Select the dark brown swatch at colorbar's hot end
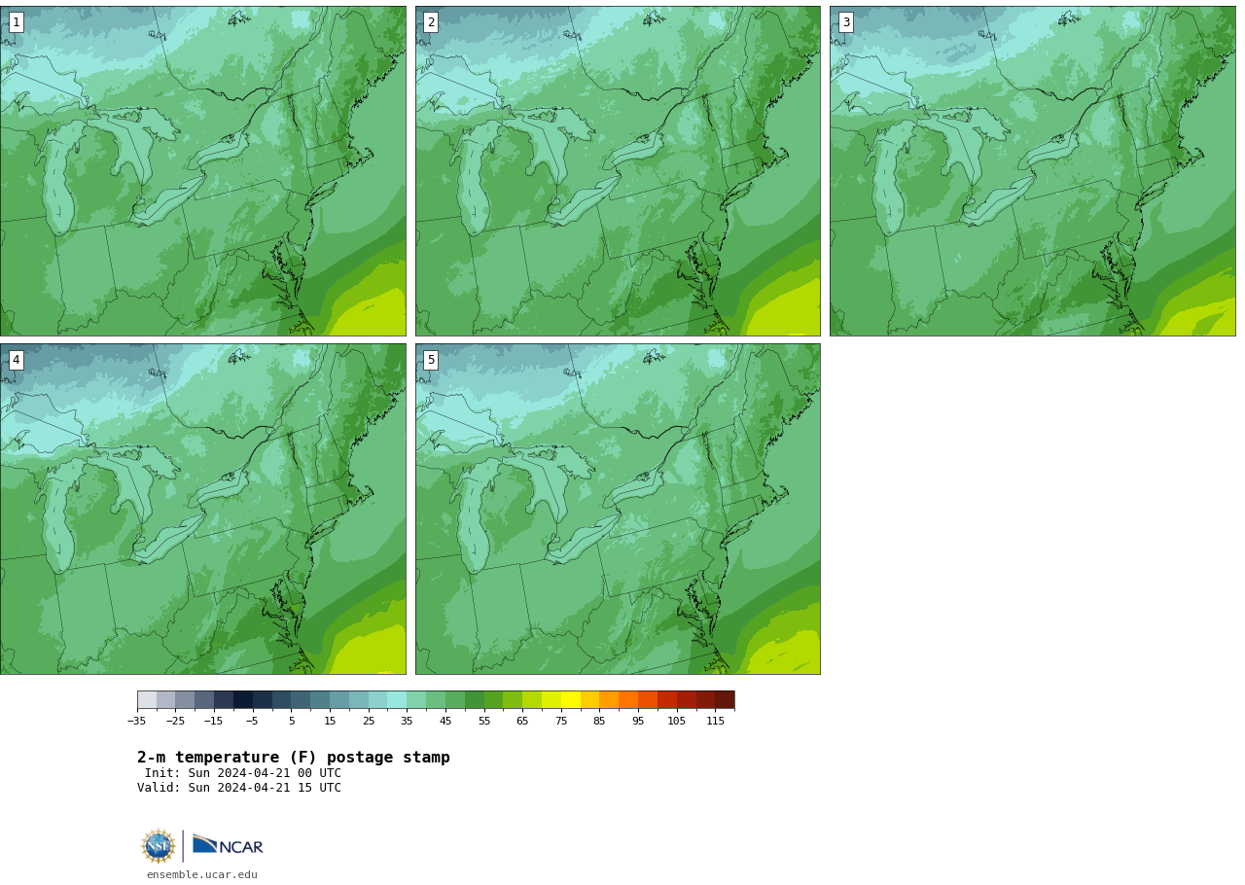The width and height of the screenshot is (1245, 885). click(725, 700)
